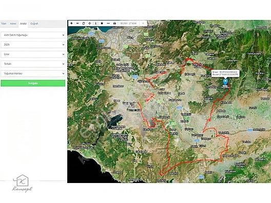
Task: Open the 2025 year dropdown
Action: pyautogui.click(x=33, y=45)
